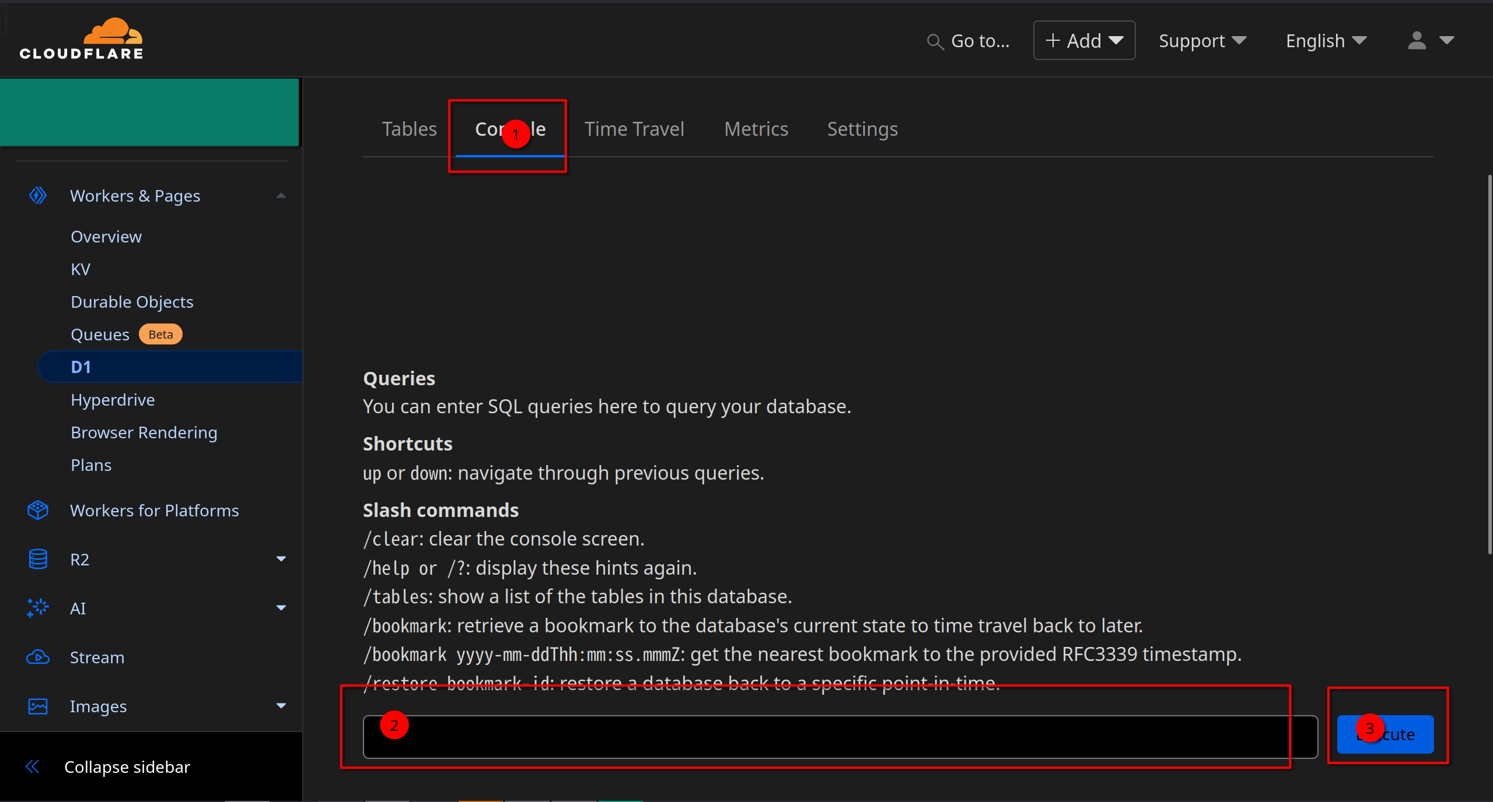
Task: Open Durable Objects in sidebar
Action: tap(132, 302)
